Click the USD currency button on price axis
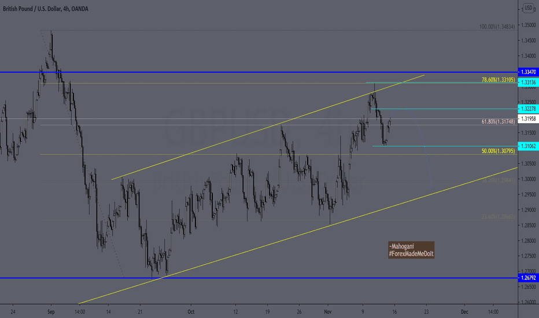The height and width of the screenshot is (318, 539). [528, 8]
